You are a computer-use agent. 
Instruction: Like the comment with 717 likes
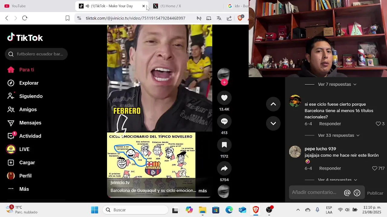[375, 168]
